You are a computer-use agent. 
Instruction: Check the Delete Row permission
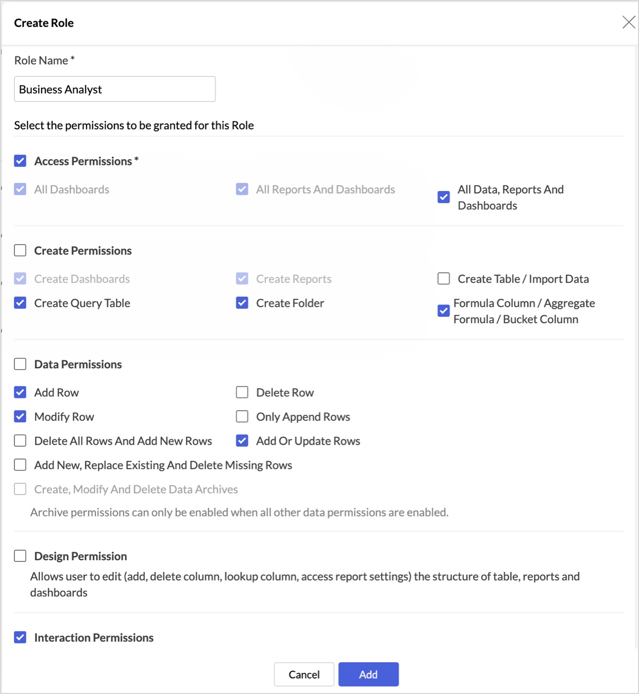242,392
